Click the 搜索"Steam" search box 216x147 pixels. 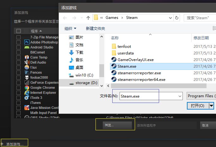tap(200, 18)
